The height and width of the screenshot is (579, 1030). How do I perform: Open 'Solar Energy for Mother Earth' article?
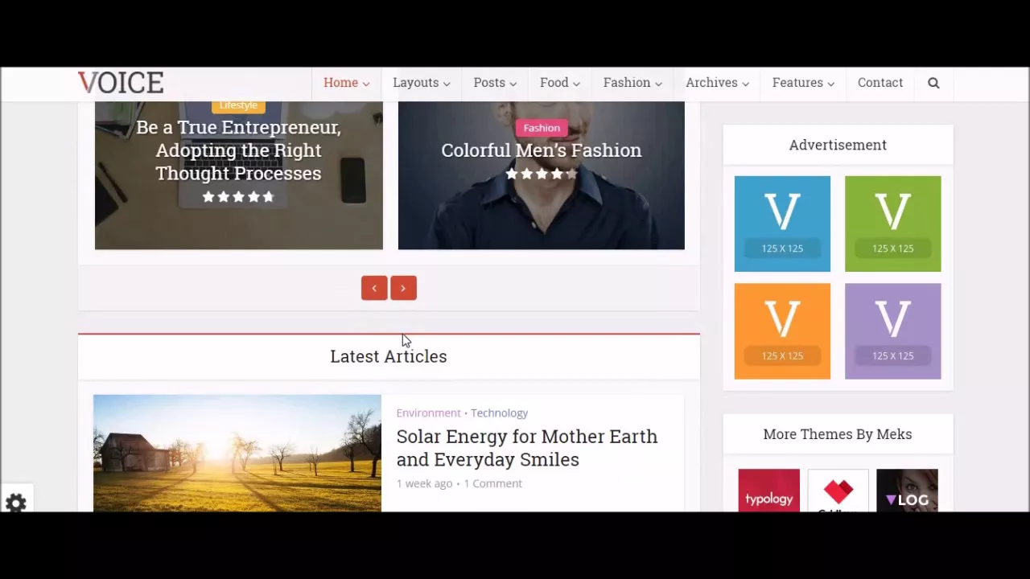coord(527,448)
